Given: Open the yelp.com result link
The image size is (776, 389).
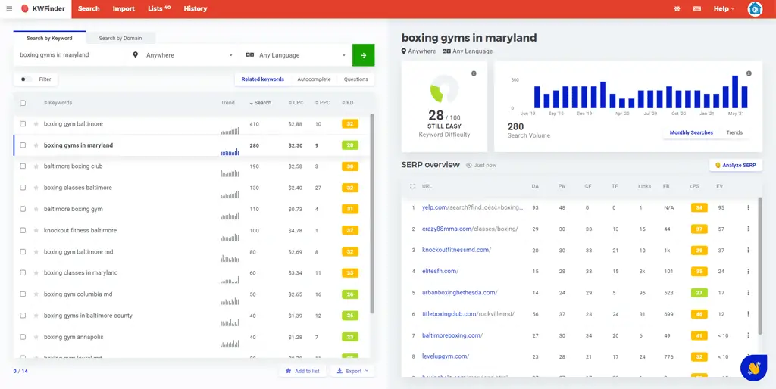Looking at the screenshot, I should [472, 207].
